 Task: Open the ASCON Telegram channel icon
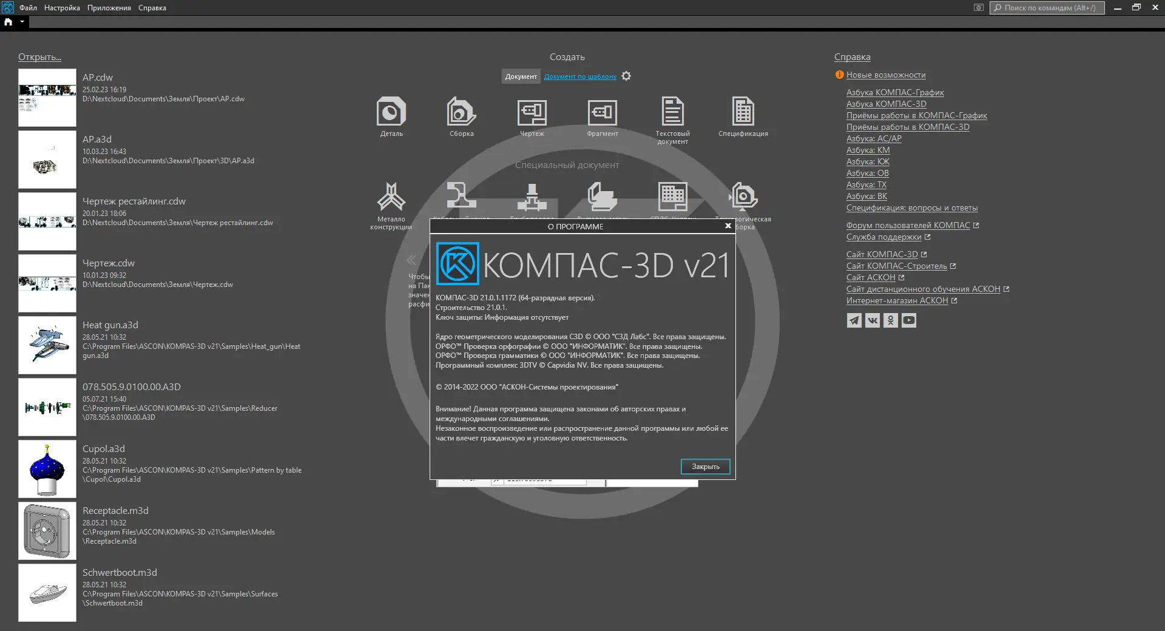(x=854, y=320)
